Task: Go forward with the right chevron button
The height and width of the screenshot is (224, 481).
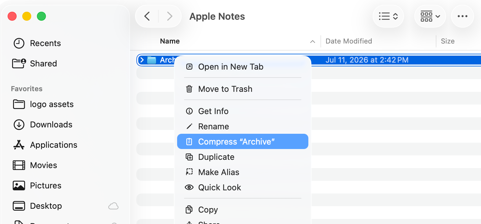Action: (x=170, y=16)
